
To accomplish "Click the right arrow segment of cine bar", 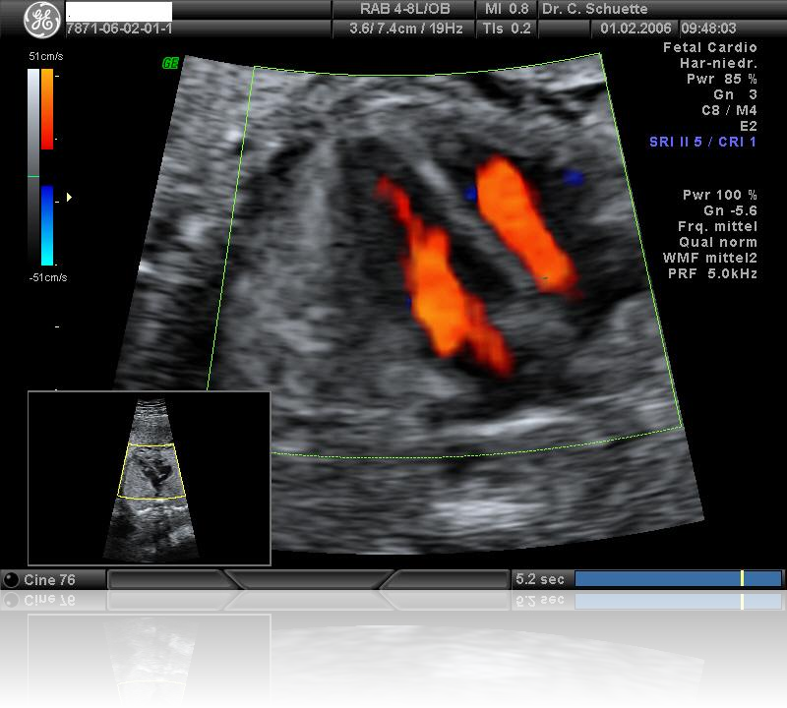I will [x=443, y=580].
